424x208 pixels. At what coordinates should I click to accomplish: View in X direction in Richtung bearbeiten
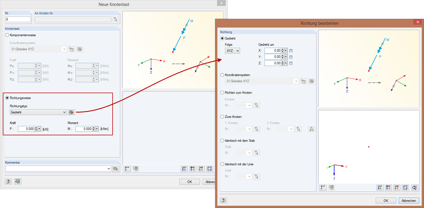(x=380, y=188)
